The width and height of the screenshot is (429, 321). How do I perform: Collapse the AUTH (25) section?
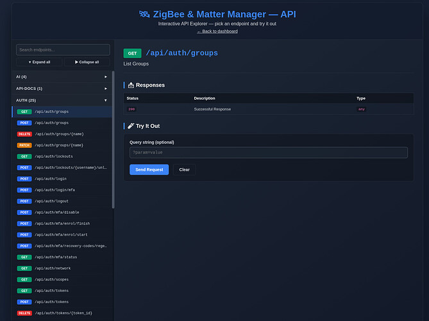[62, 100]
